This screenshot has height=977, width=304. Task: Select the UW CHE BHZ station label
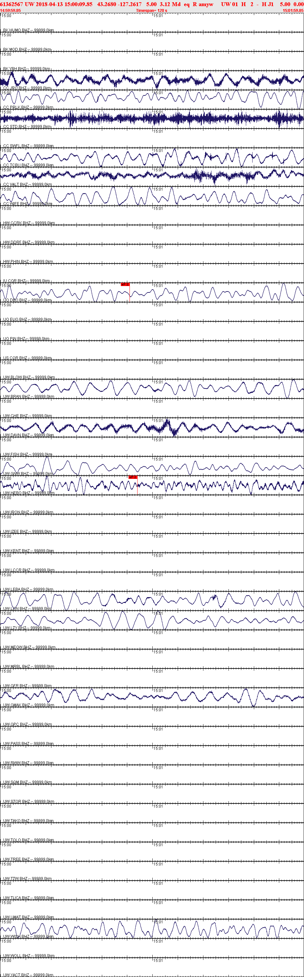click(28, 416)
